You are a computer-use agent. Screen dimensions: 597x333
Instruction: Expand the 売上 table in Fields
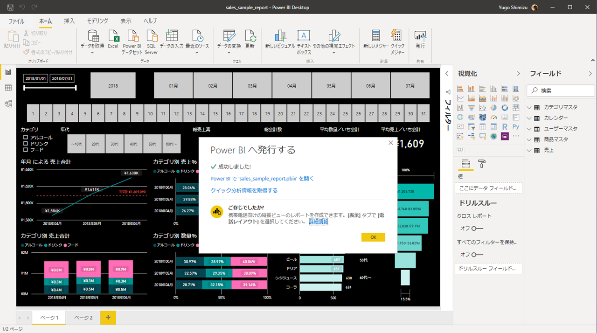[x=529, y=150]
